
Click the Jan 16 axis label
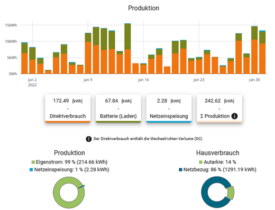coord(143,80)
